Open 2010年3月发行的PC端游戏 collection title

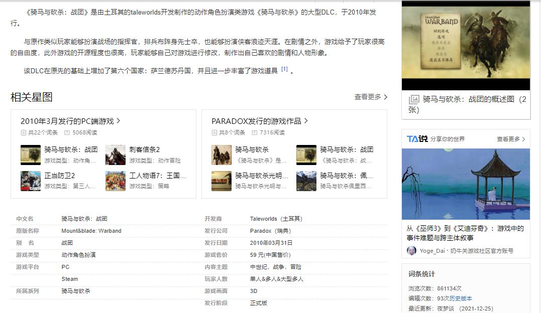(67, 121)
